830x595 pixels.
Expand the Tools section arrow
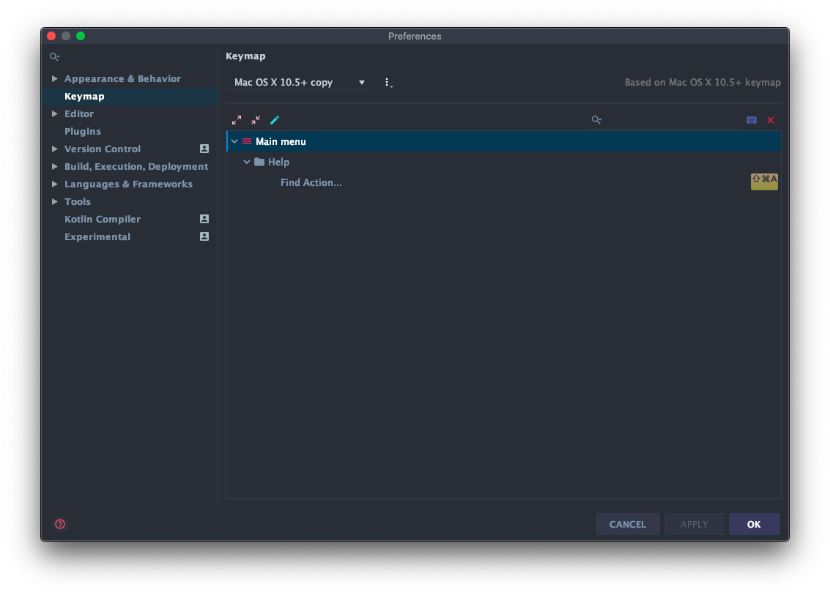pyautogui.click(x=54, y=201)
